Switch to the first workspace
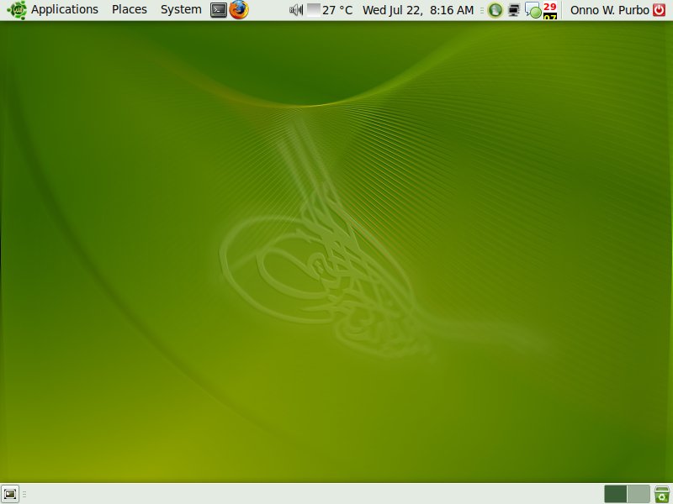The width and height of the screenshot is (673, 504). [615, 494]
